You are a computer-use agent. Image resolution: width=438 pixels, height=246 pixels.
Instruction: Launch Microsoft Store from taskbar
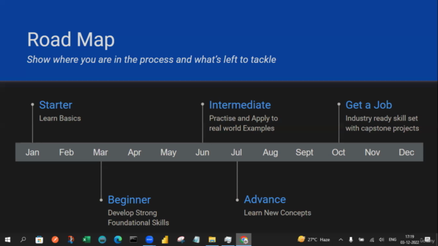click(39, 240)
